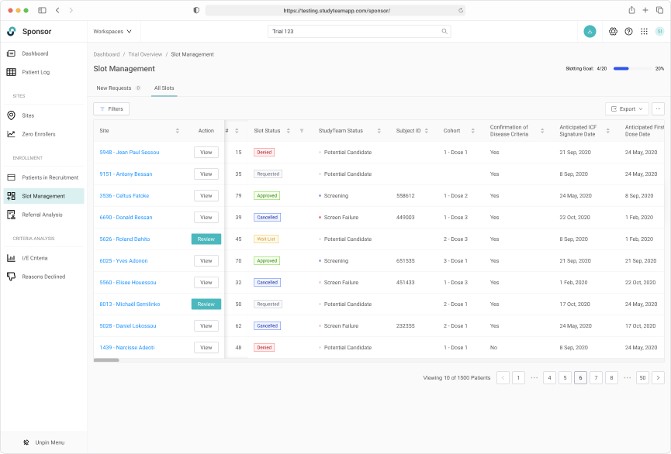Click the teal download button icon

[x=590, y=31]
